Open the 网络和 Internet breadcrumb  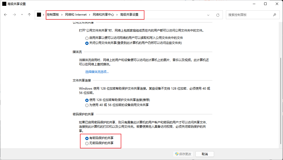point(76,15)
